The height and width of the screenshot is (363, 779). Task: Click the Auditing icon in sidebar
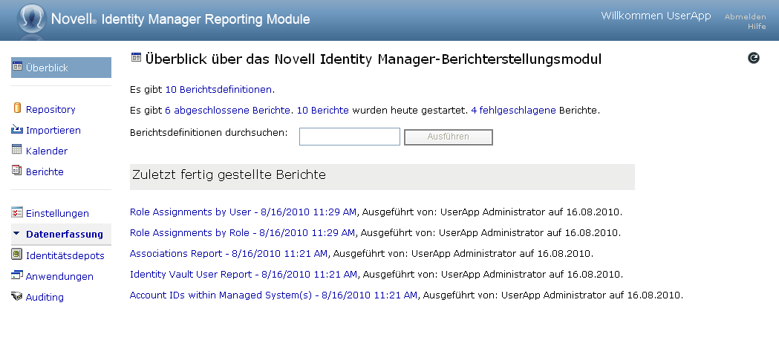click(17, 297)
